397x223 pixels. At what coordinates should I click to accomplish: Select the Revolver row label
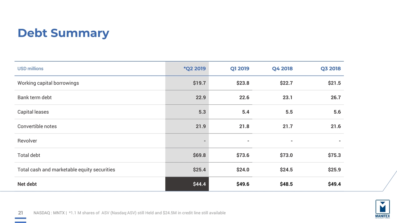click(27, 141)
